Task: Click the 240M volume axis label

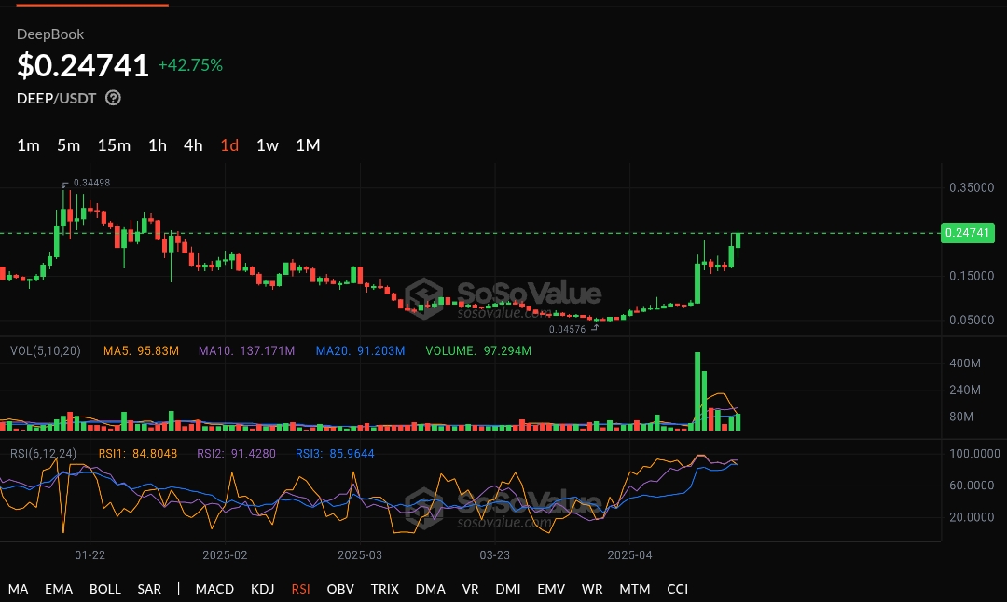Action: tap(965, 390)
